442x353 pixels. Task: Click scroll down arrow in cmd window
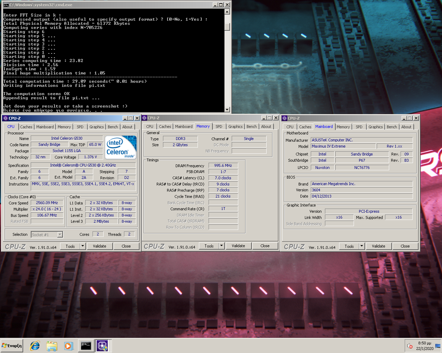tap(227, 110)
